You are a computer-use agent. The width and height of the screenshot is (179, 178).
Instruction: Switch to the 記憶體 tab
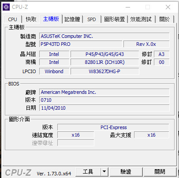[72, 19]
